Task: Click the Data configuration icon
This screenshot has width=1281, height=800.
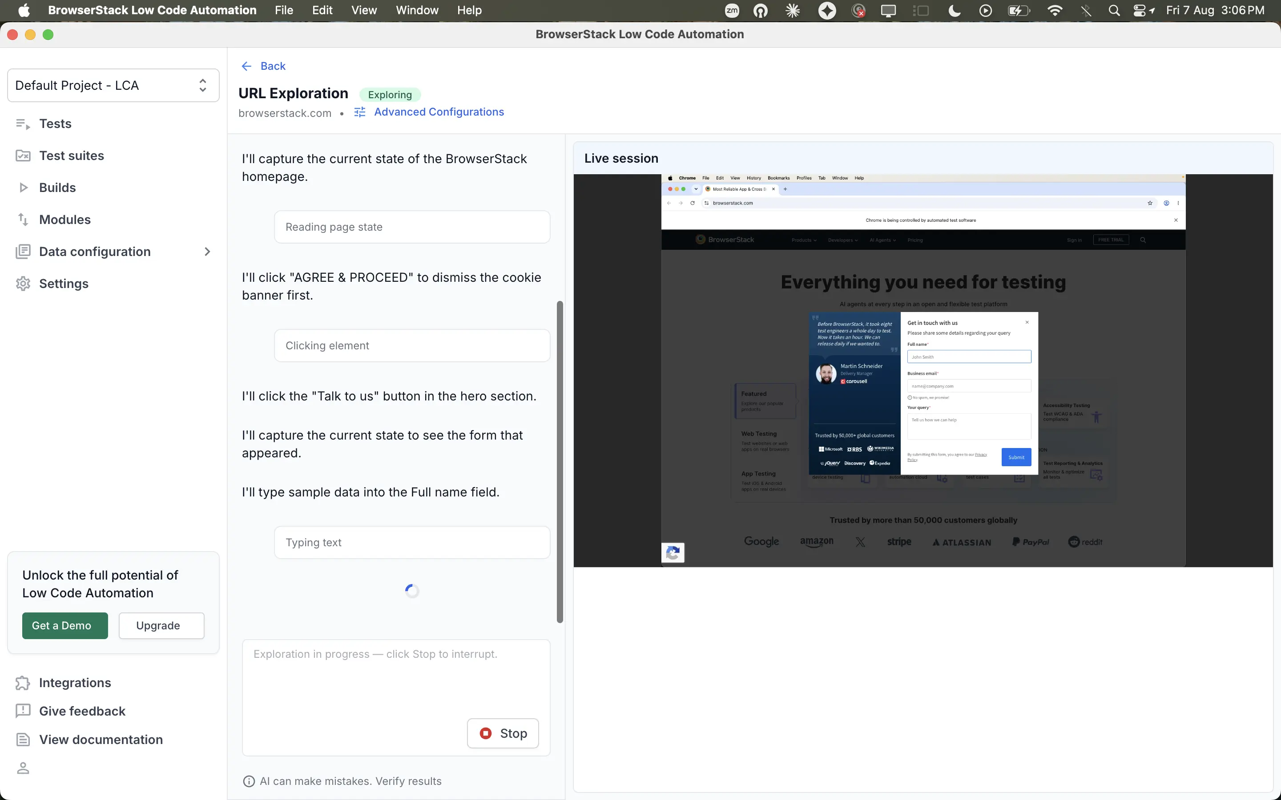Action: click(23, 251)
